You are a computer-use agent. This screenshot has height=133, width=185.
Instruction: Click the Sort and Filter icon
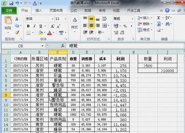click(x=167, y=18)
